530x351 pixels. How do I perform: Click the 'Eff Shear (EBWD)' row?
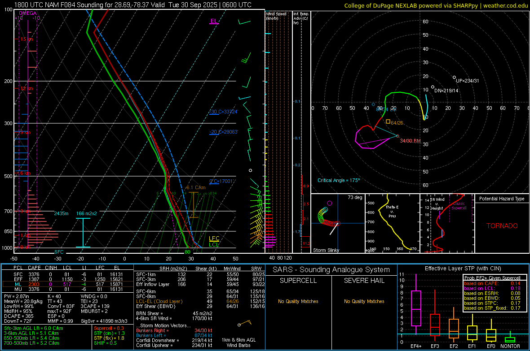tap(201, 307)
